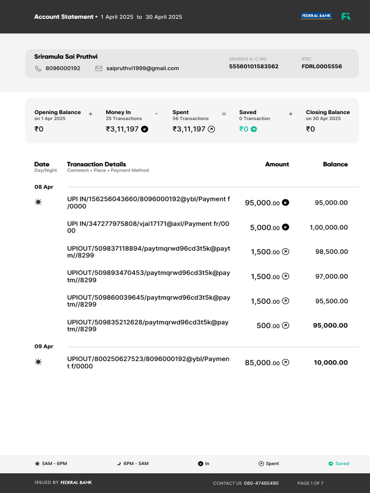Click the UPI IN/347277975808 transaction from vjai17171@axl
The width and height of the screenshot is (370, 493).
pyautogui.click(x=148, y=227)
